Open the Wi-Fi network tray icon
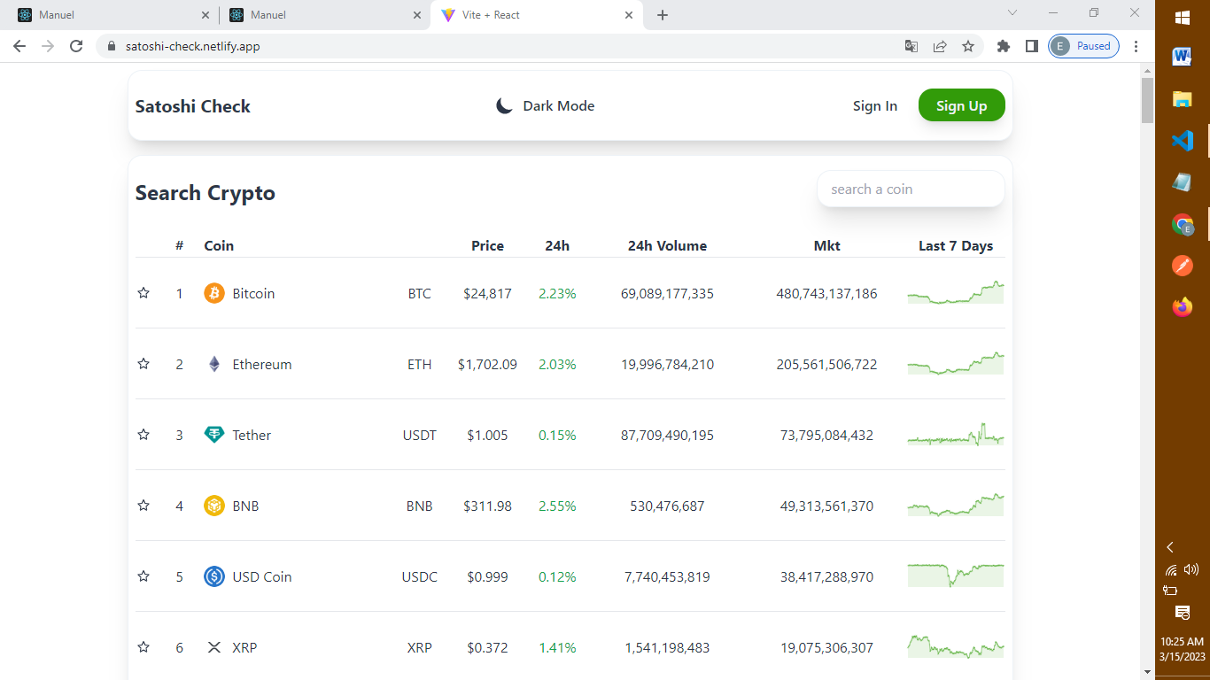The width and height of the screenshot is (1210, 680). click(x=1171, y=570)
